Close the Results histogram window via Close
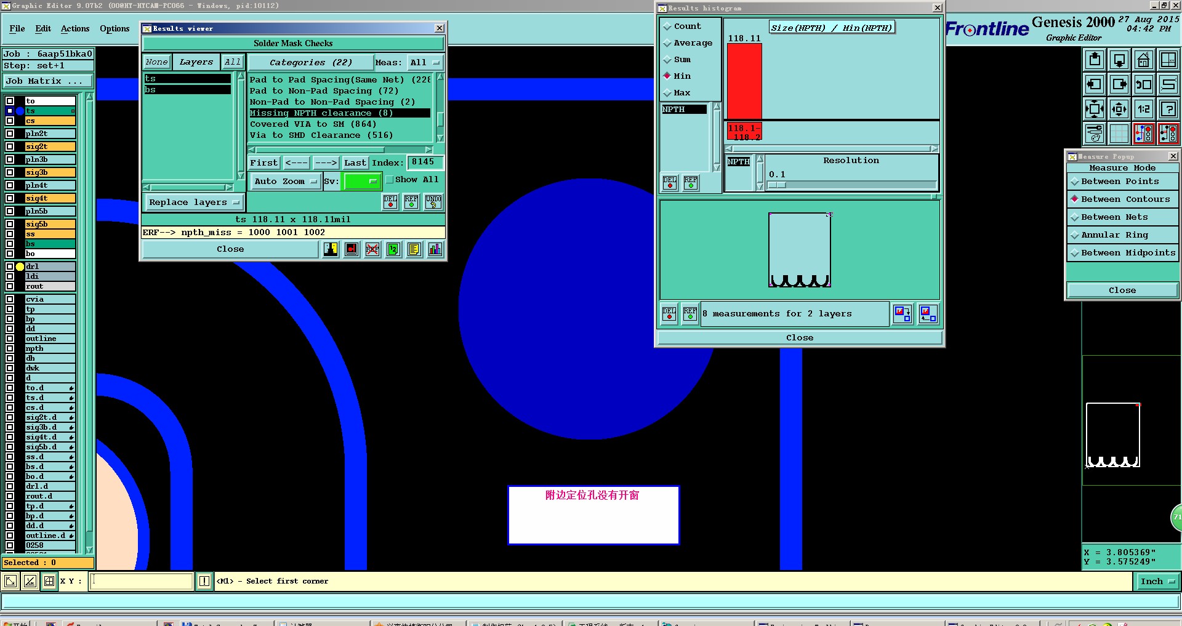Screen dimensions: 1182x626 (x=800, y=338)
